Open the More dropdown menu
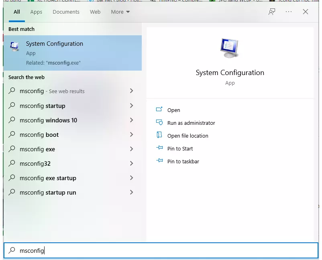This screenshot has height=260, width=322. [x=120, y=12]
